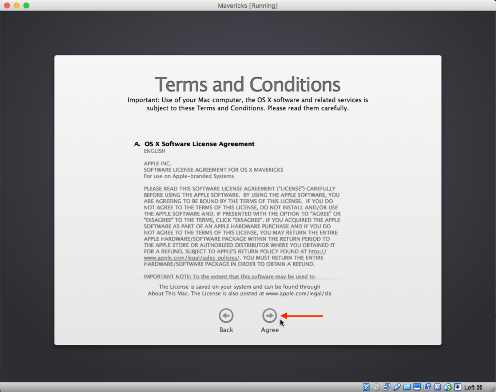Click the USB devices status icon
The image size is (496, 392).
click(397, 387)
